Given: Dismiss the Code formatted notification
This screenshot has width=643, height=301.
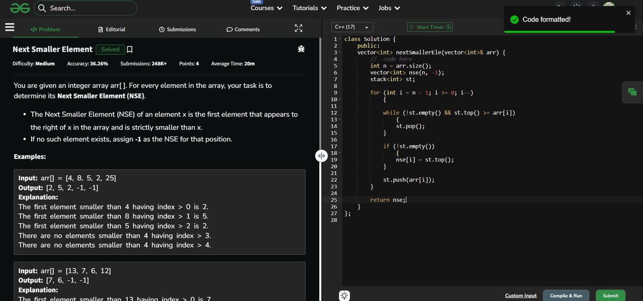Looking at the screenshot, I should click(x=629, y=12).
